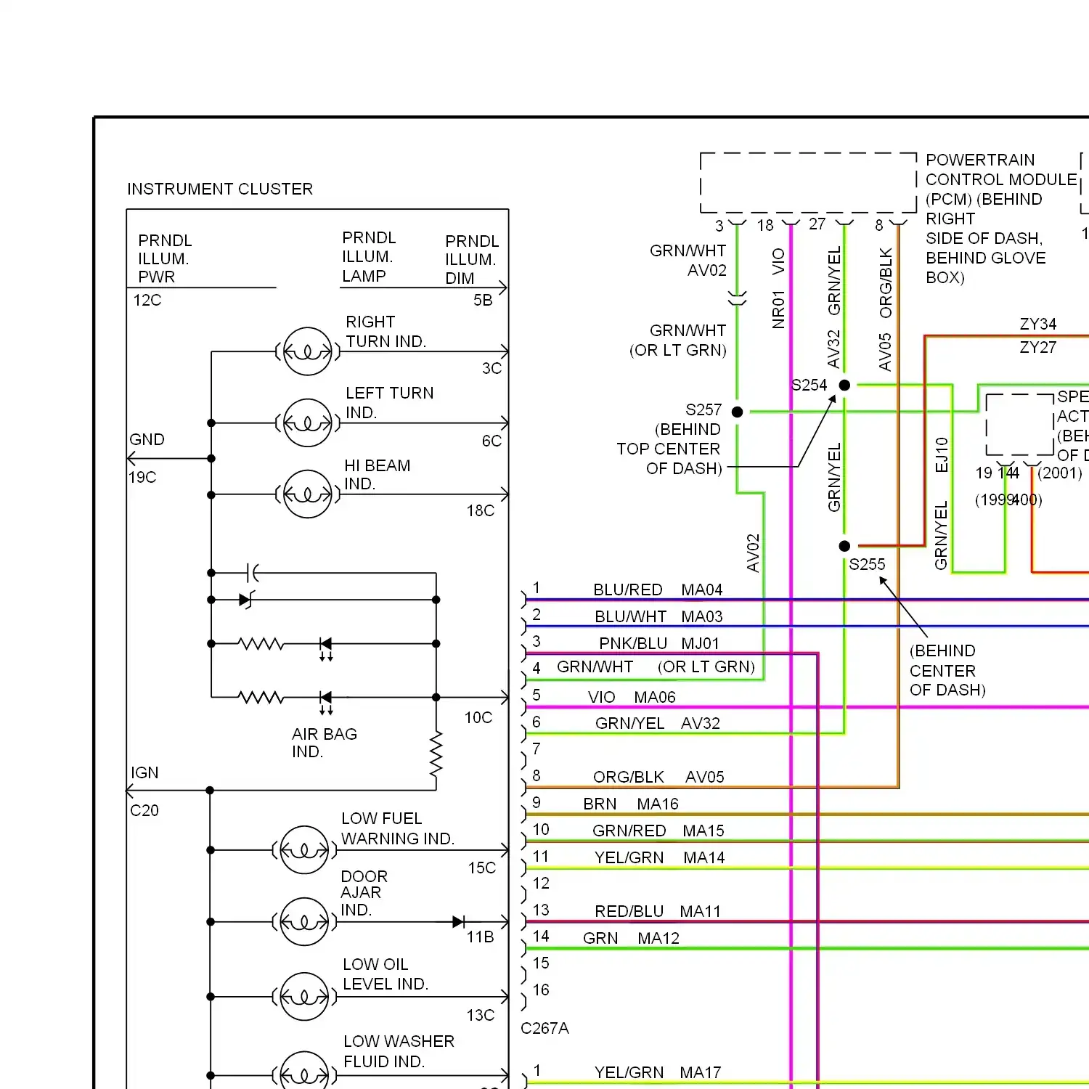Select the vertical EJ10 wire label

click(x=942, y=455)
